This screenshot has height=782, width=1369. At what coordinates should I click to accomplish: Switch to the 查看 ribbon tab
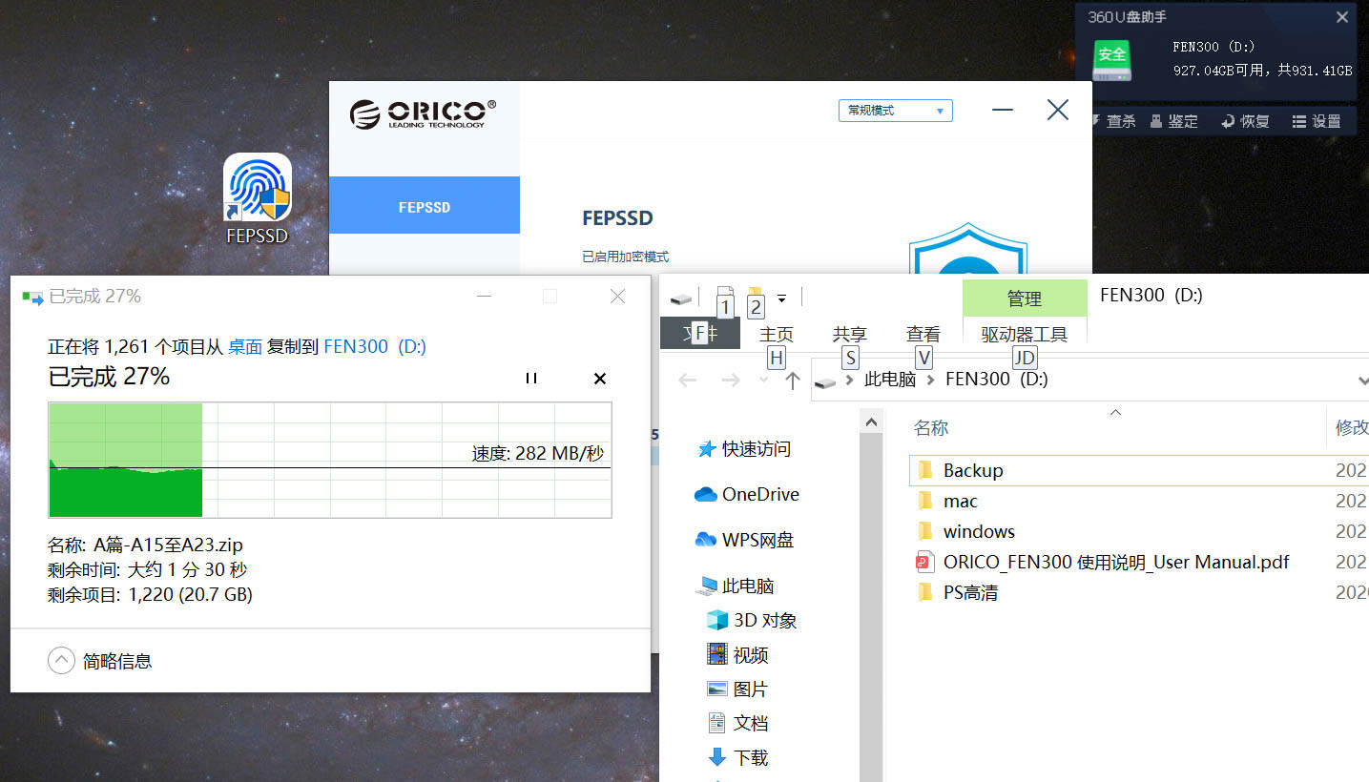[923, 334]
